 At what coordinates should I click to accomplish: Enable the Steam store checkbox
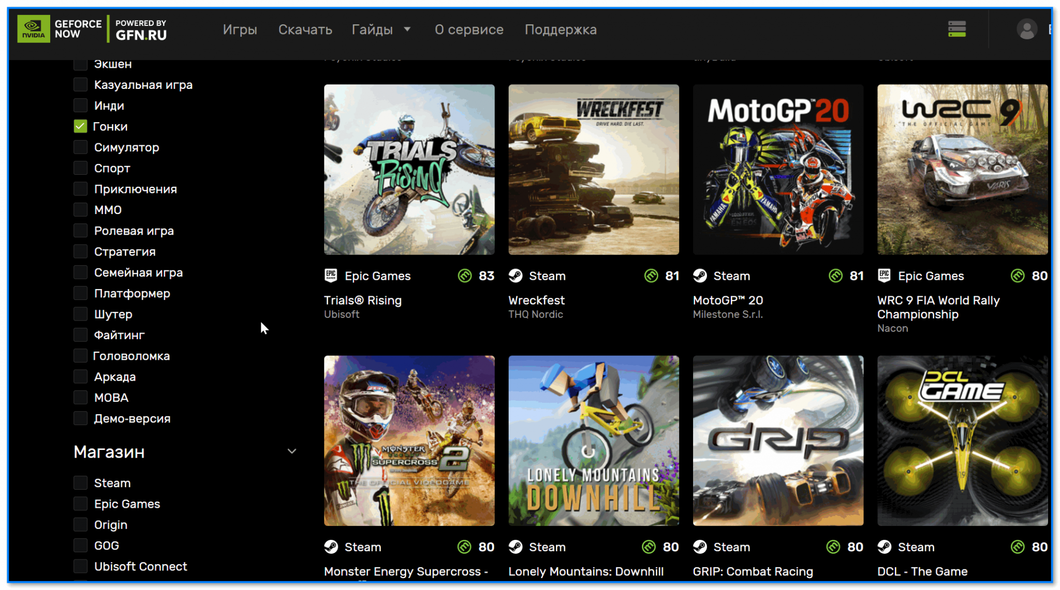point(79,482)
